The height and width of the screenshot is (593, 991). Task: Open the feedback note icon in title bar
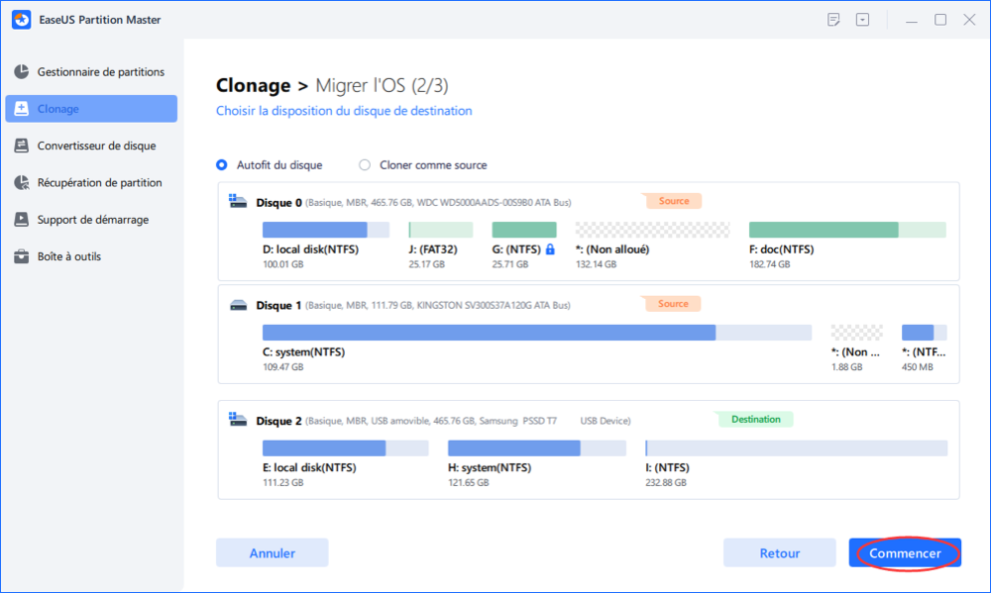833,20
